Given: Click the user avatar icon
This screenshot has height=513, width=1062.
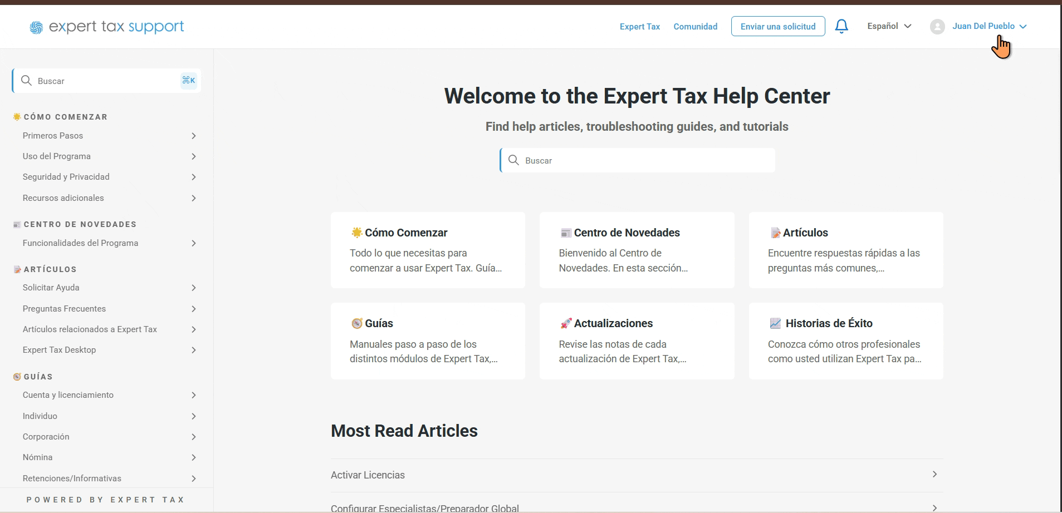Looking at the screenshot, I should coord(937,26).
